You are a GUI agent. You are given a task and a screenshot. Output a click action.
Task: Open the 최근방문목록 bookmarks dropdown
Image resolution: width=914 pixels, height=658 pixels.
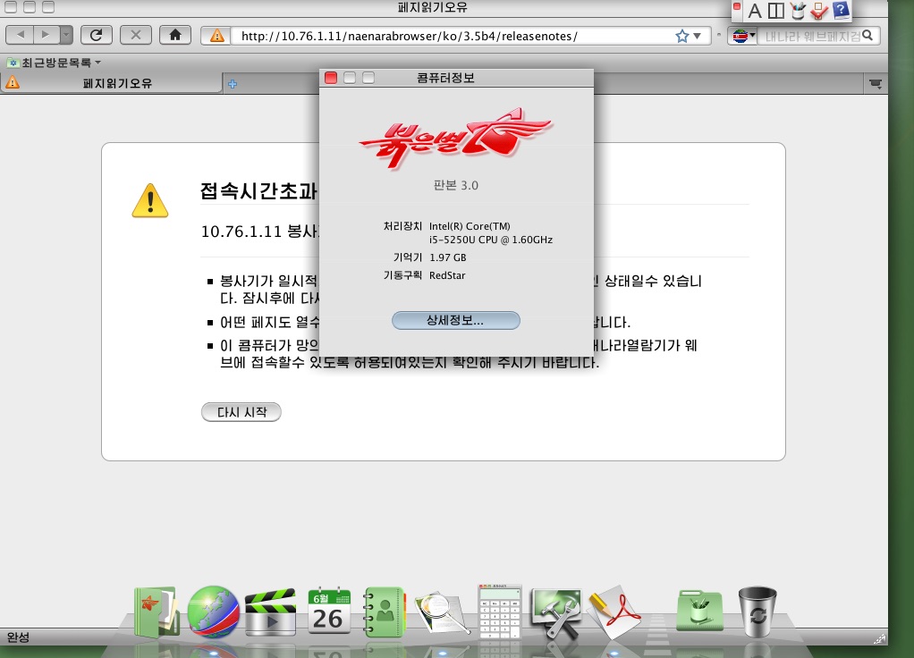pos(54,63)
